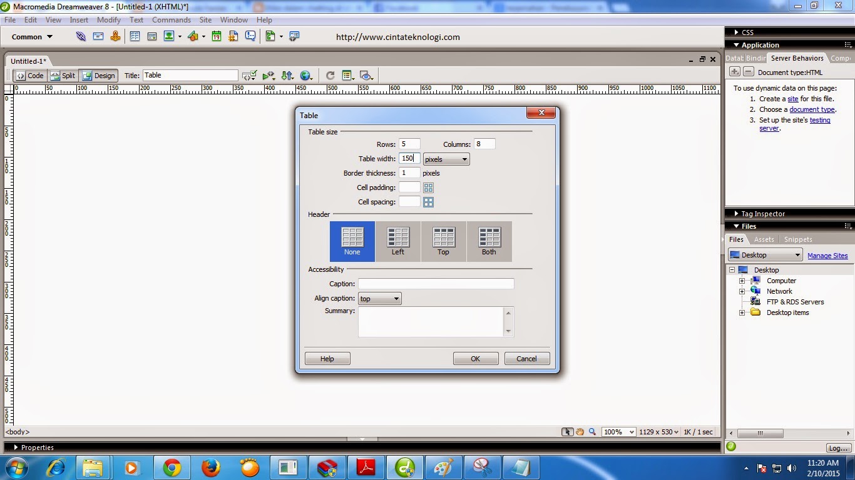Open the Insert menu

pyautogui.click(x=79, y=19)
